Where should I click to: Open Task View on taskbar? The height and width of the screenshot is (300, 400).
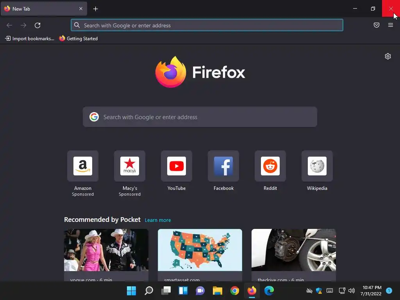click(x=166, y=291)
